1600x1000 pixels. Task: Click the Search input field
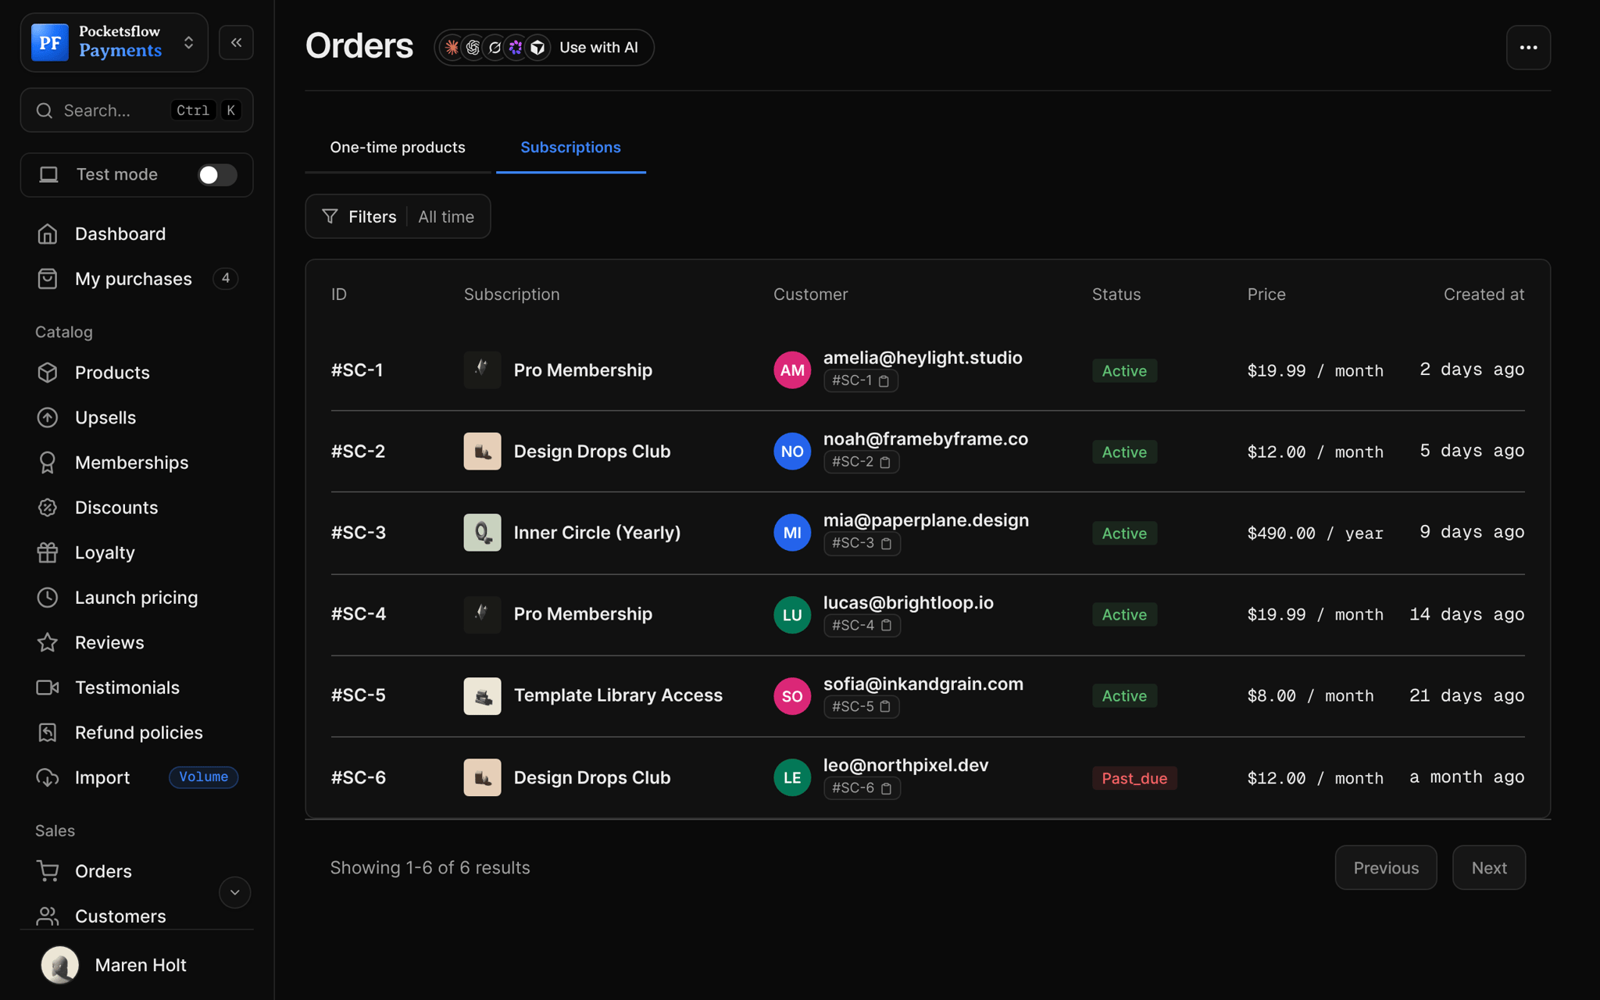click(x=137, y=110)
